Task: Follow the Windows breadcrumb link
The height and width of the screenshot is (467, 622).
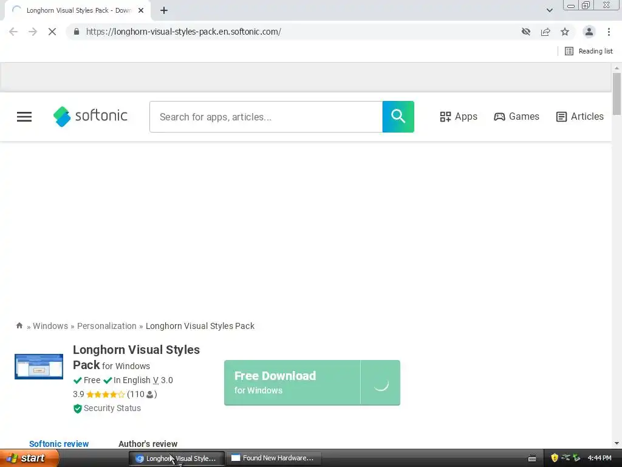Action: tap(50, 326)
